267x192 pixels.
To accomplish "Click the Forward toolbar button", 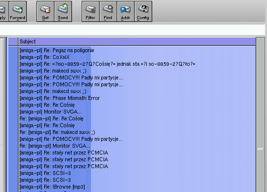I will pos(18,11).
